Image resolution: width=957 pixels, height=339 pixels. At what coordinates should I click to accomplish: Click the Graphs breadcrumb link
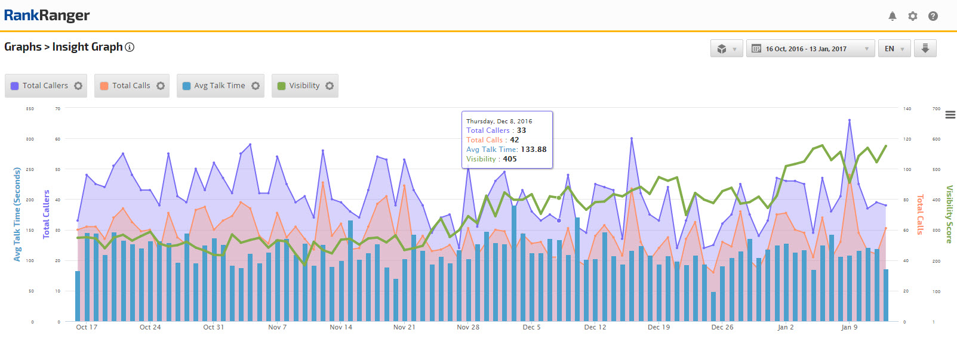click(23, 47)
